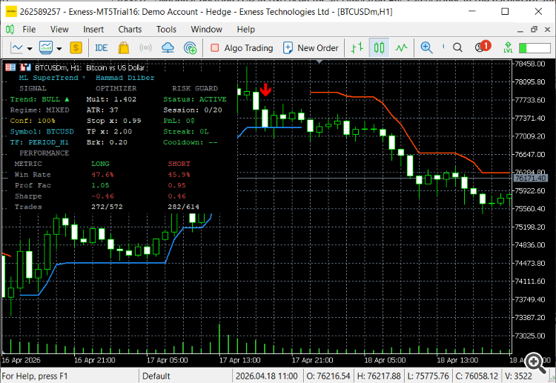Open the View menu
The image size is (556, 383).
pos(59,30)
